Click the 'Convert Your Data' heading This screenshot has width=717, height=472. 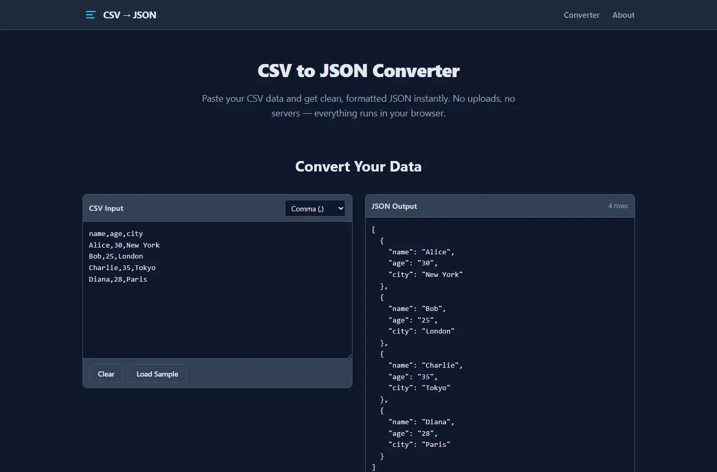coord(358,167)
